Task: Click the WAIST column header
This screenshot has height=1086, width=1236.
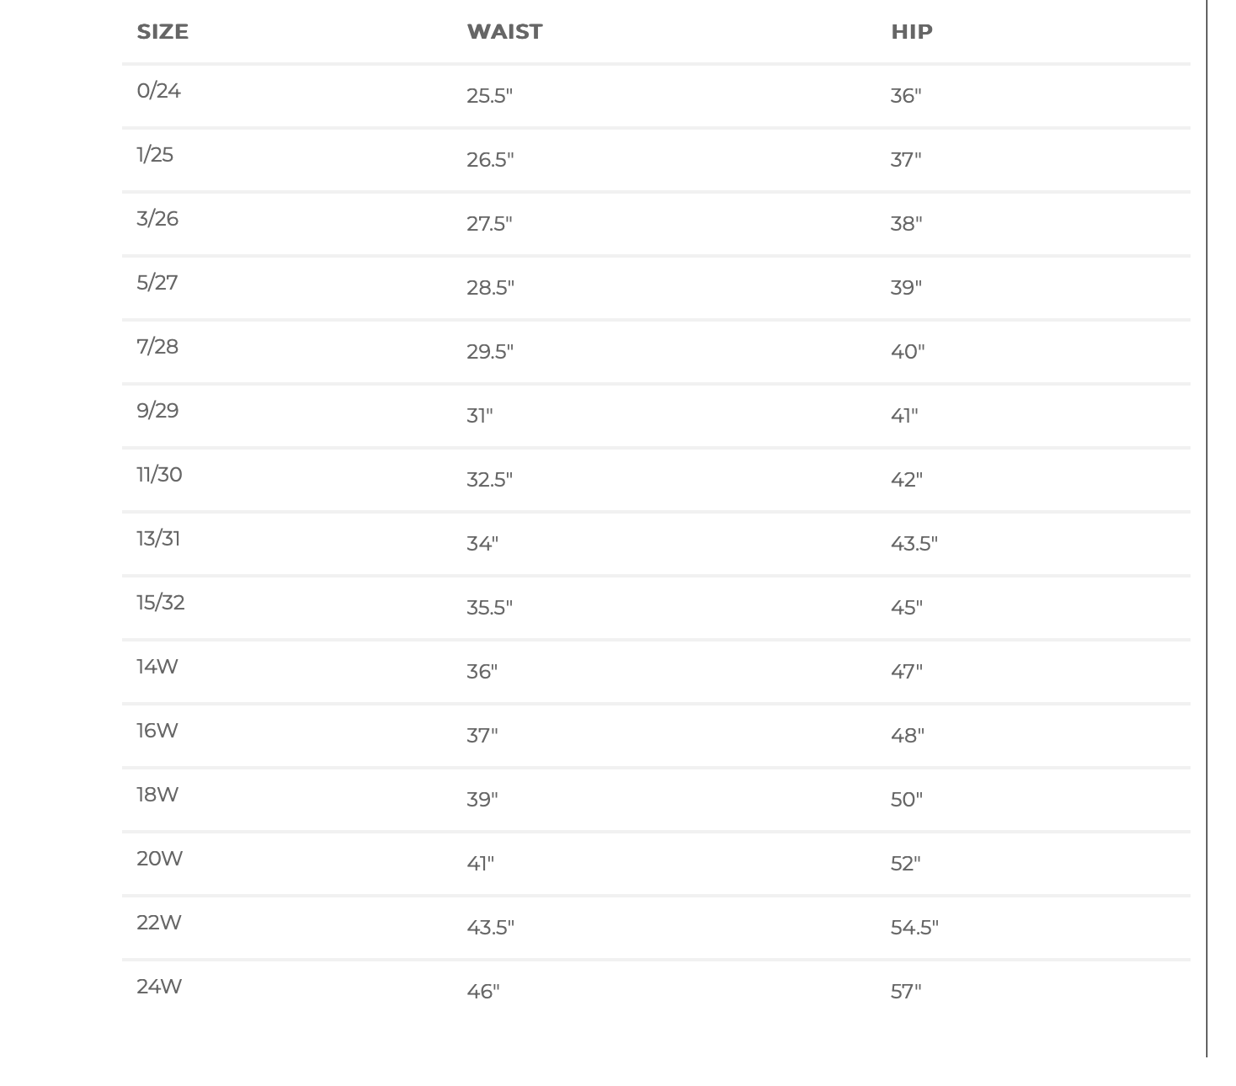Action: 504,32
